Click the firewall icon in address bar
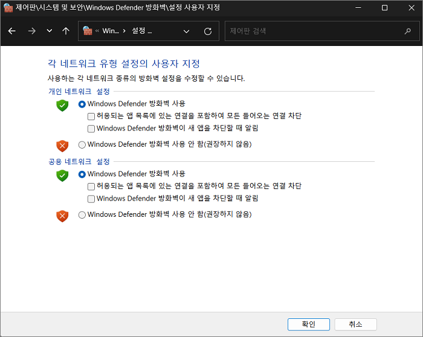423x337 pixels. [88, 31]
